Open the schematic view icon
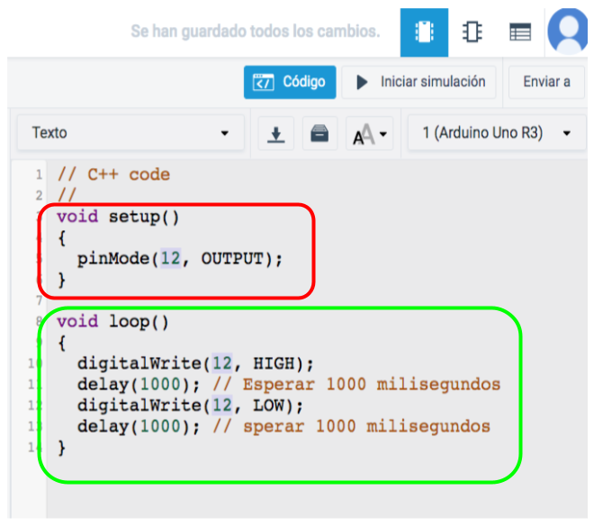 coord(472,32)
